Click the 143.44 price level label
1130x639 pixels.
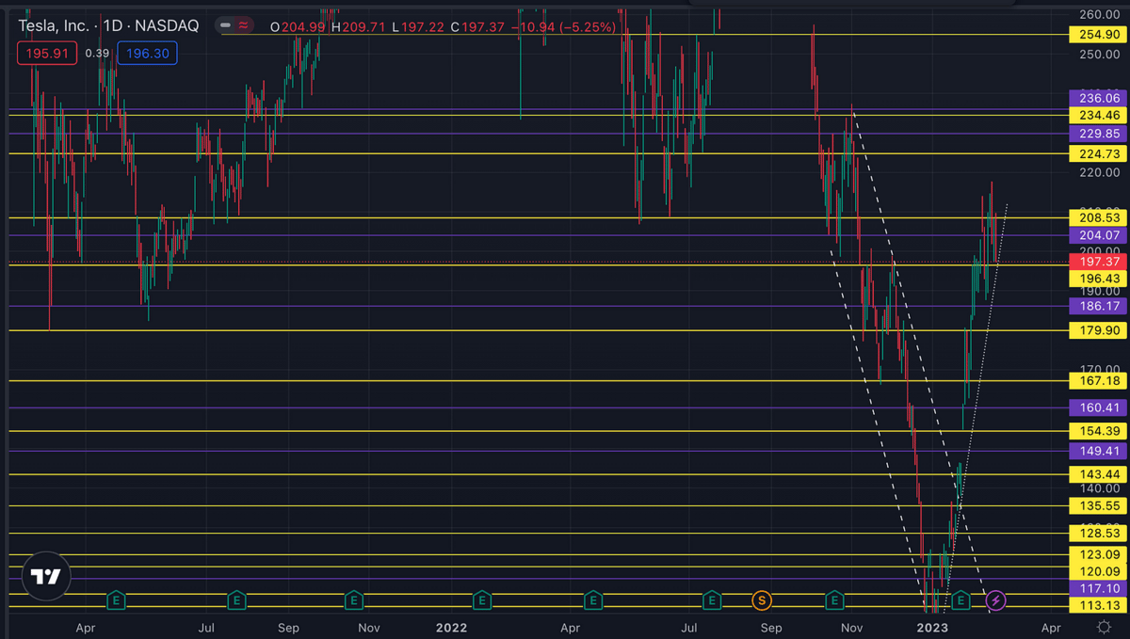[1097, 474]
